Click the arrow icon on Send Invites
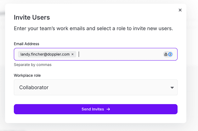This screenshot has height=131, width=198. click(x=108, y=109)
